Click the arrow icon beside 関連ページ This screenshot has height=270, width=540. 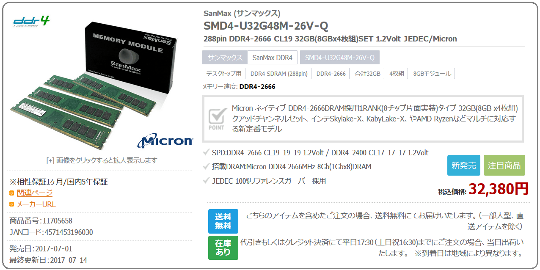coord(12,193)
